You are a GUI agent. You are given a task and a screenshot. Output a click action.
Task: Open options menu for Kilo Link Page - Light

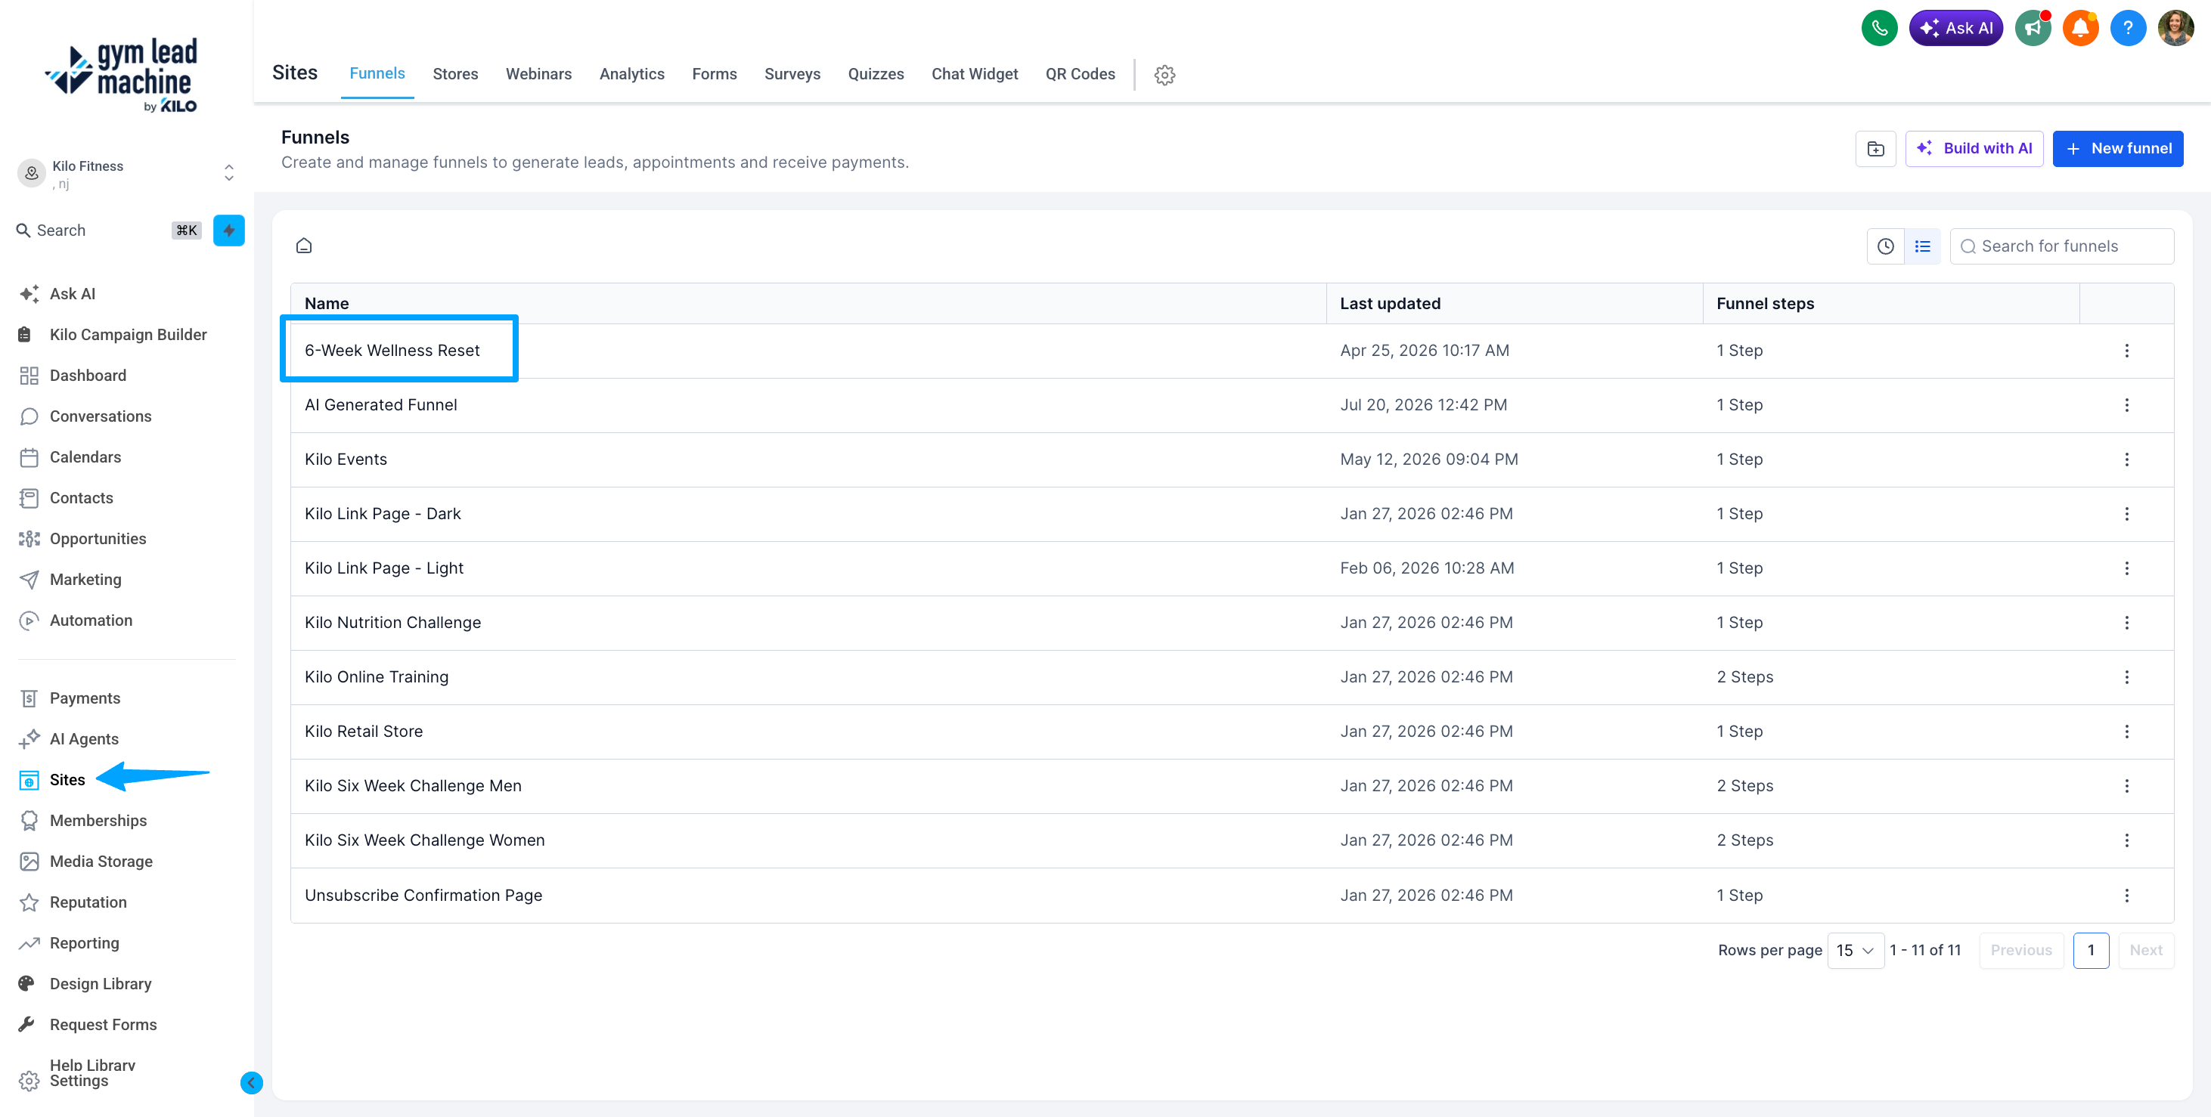2127,568
